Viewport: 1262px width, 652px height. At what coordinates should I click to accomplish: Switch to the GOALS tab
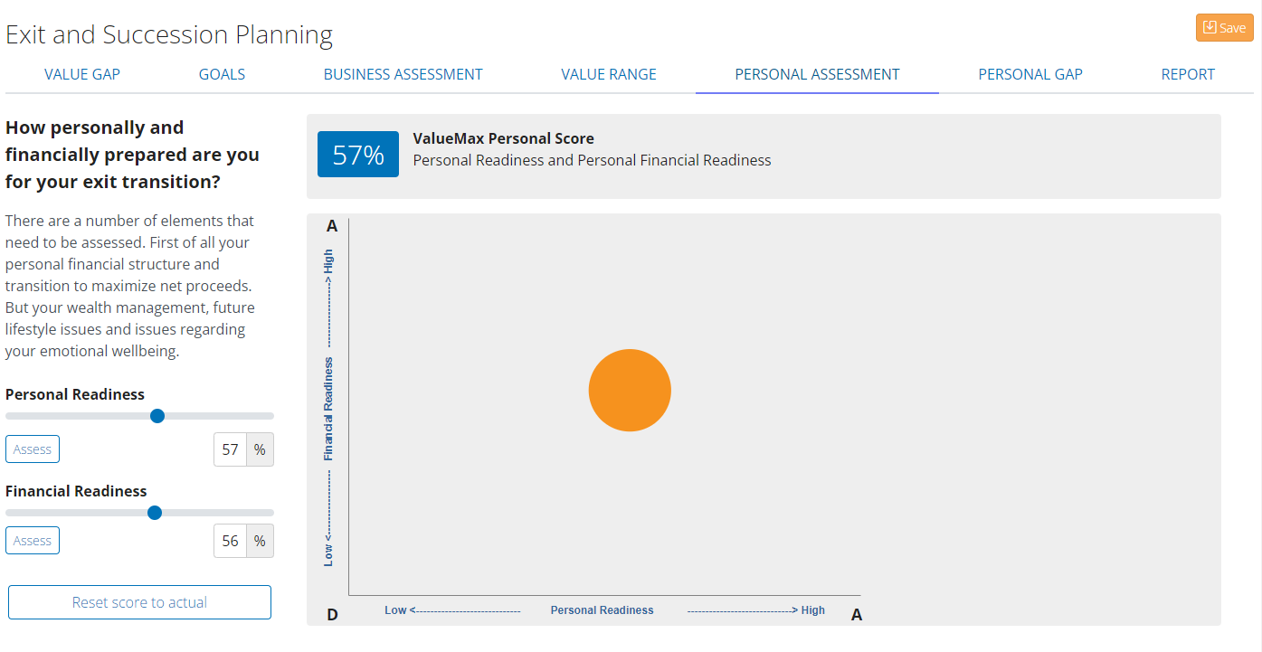(x=222, y=74)
